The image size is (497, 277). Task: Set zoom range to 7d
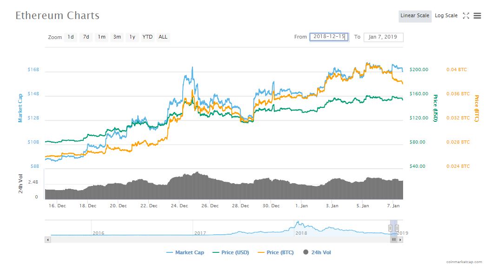[86, 37]
